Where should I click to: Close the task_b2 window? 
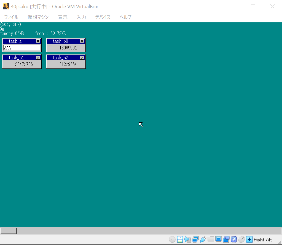click(x=82, y=58)
